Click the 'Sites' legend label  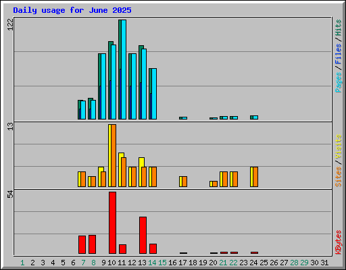pyautogui.click(x=339, y=177)
